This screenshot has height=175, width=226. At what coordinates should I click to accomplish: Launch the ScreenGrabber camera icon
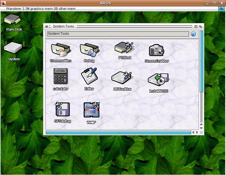156,51
